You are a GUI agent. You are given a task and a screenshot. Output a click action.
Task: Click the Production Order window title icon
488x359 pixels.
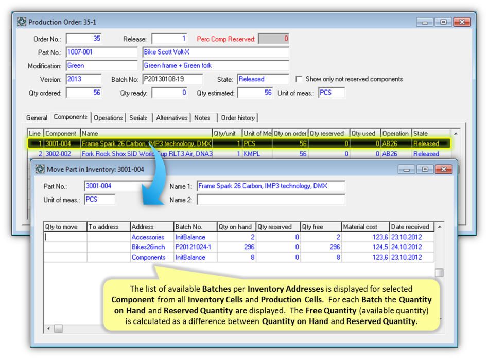(x=22, y=22)
